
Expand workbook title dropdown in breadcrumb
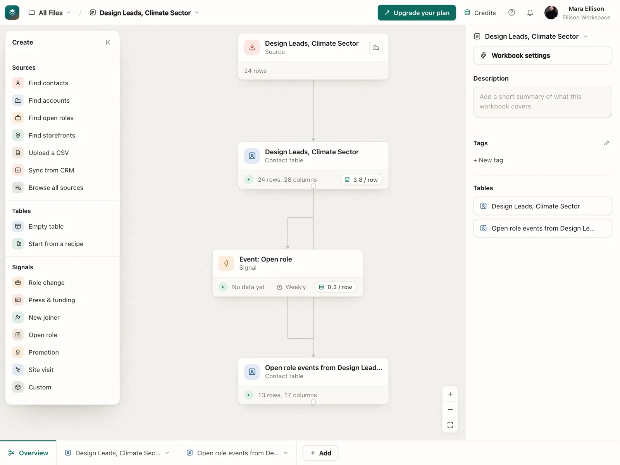197,12
